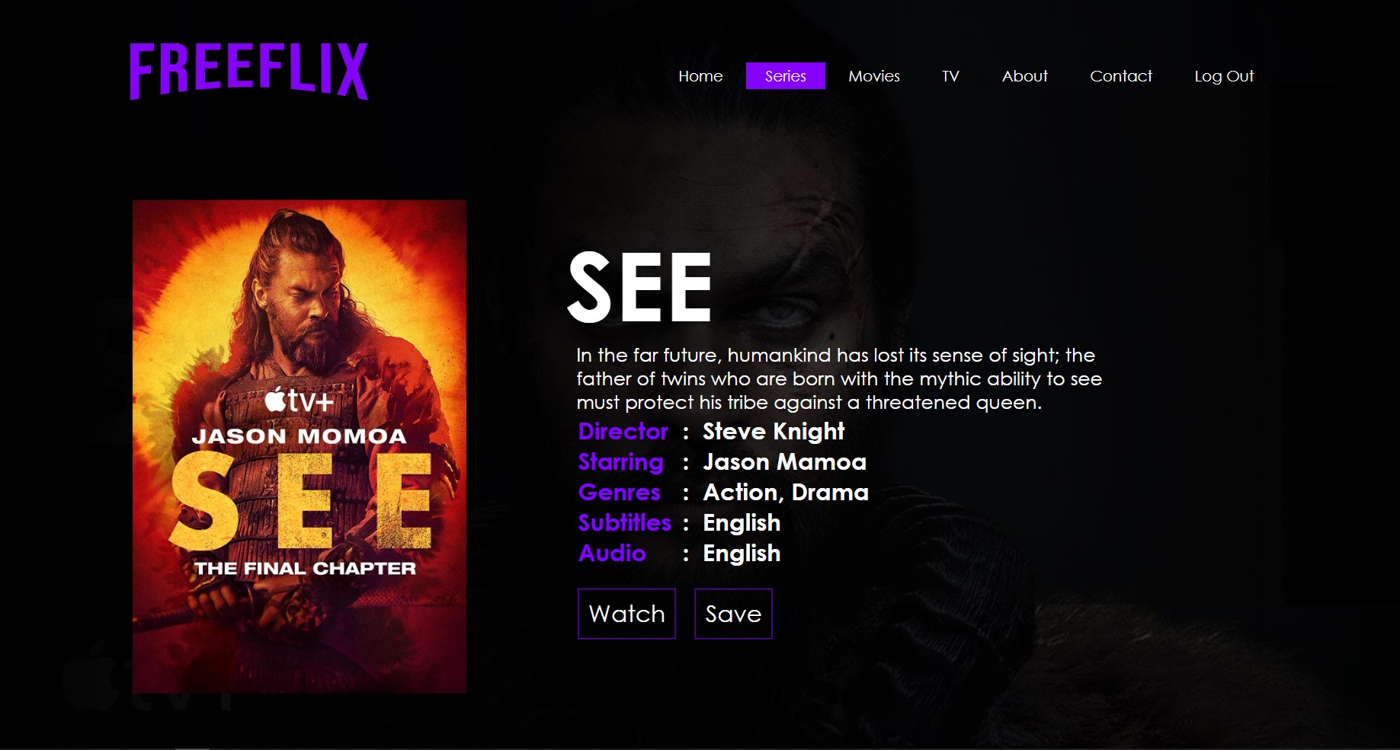Click the large SEE title heading

coord(640,288)
